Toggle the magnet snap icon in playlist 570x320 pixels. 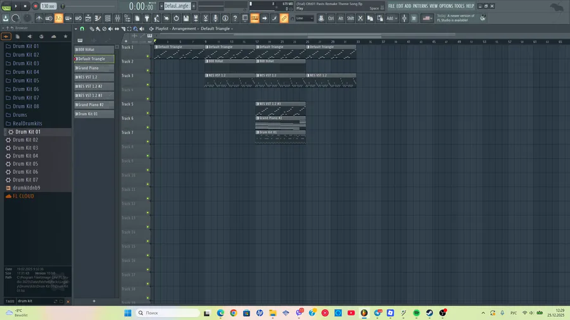[82, 28]
